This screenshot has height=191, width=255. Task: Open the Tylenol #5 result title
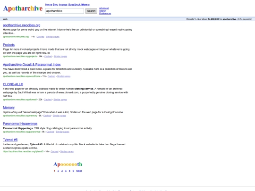[10, 140]
